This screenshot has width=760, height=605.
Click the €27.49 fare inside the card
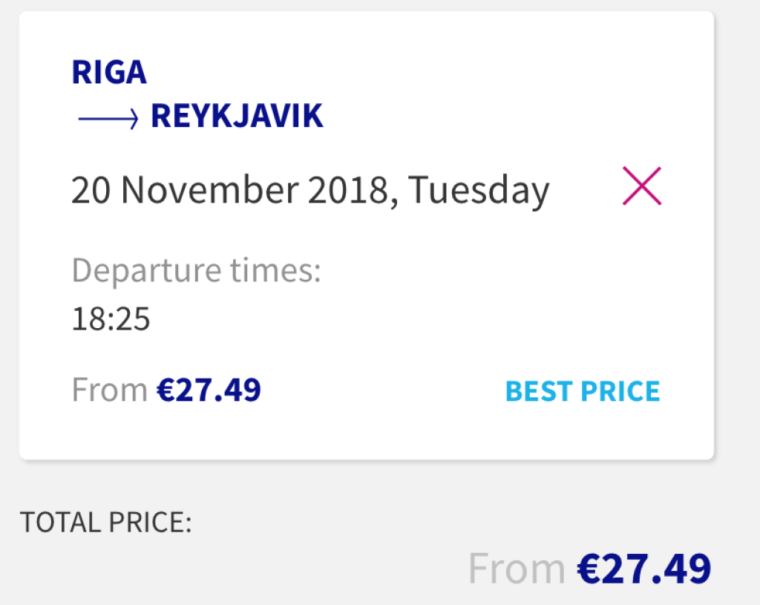tap(209, 390)
